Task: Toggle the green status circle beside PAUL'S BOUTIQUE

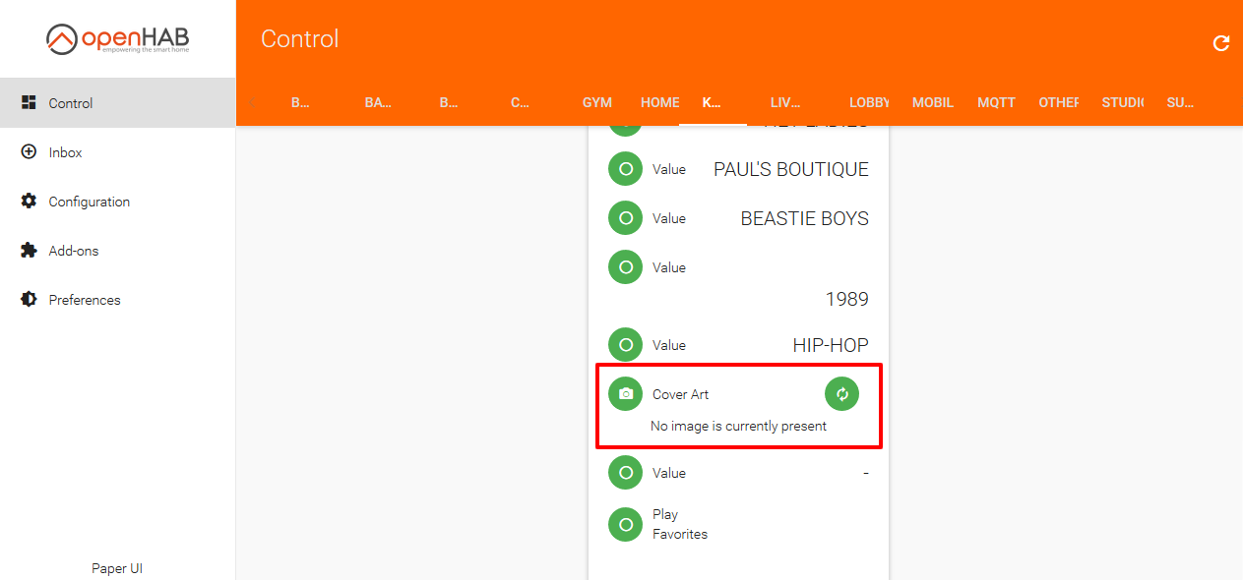Action: [x=625, y=168]
